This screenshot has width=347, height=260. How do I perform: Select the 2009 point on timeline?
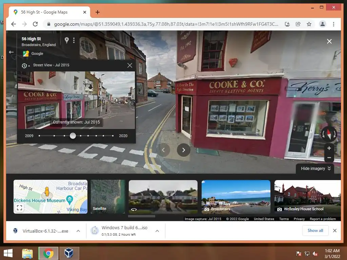click(x=39, y=136)
